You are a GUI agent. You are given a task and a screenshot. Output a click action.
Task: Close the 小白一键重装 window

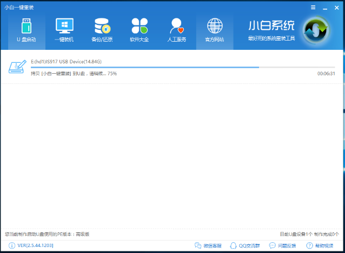pos(337,8)
